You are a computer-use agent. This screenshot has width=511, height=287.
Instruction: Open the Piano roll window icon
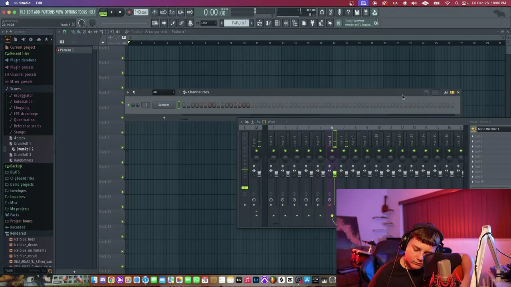(x=268, y=23)
